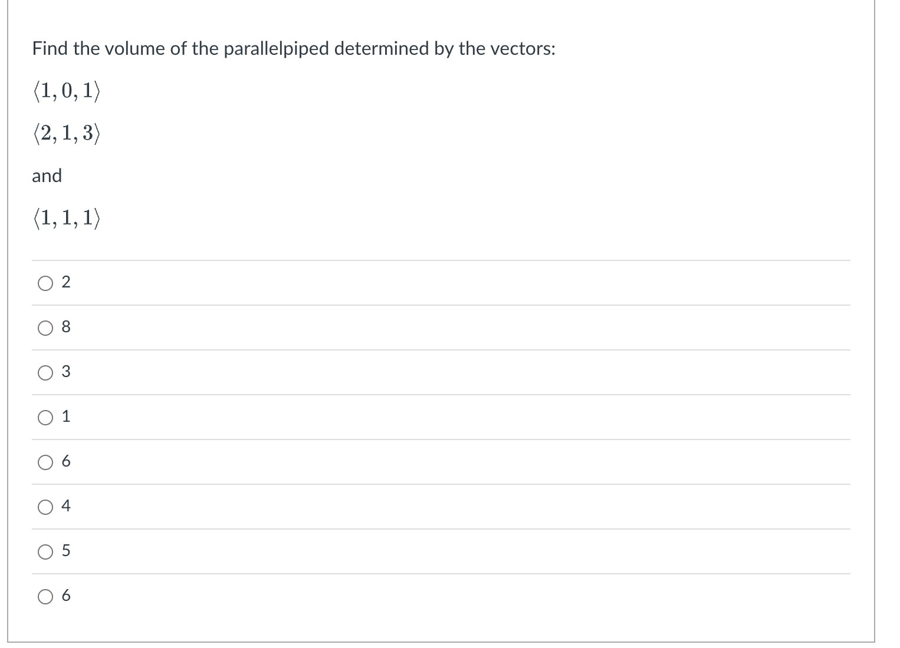Click the 'Find the volume of the parallelpiped' question text

coord(293,49)
